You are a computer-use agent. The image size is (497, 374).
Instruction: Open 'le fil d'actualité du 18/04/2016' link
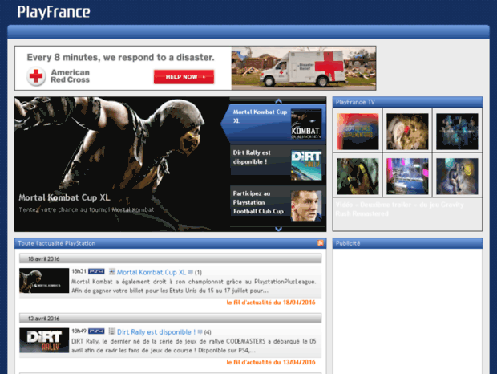click(x=271, y=303)
